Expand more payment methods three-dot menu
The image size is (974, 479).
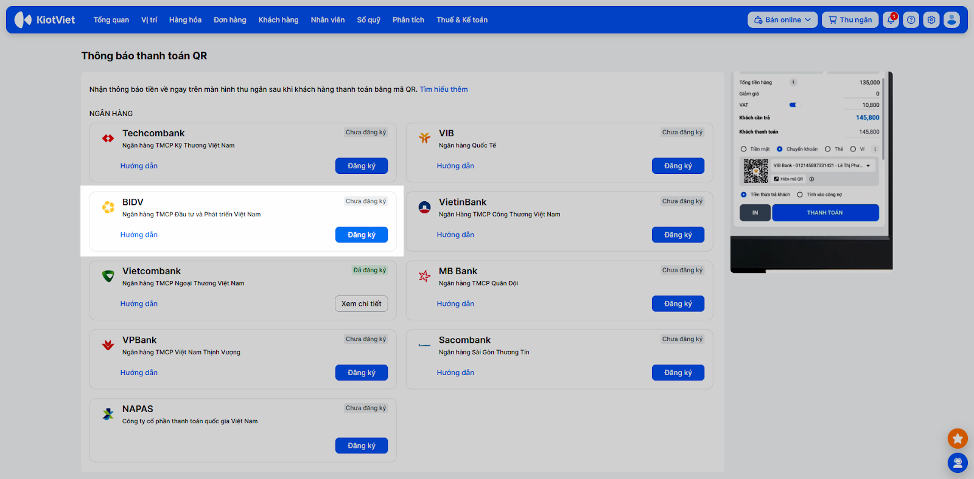point(875,149)
